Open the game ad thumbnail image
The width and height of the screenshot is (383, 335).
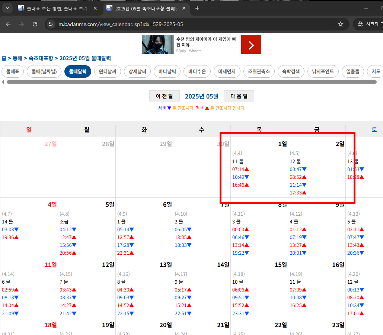158,44
